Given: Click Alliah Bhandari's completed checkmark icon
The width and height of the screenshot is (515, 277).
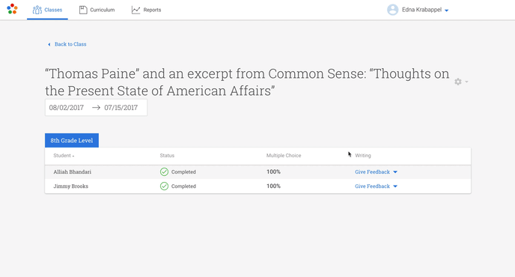Looking at the screenshot, I should tap(164, 172).
